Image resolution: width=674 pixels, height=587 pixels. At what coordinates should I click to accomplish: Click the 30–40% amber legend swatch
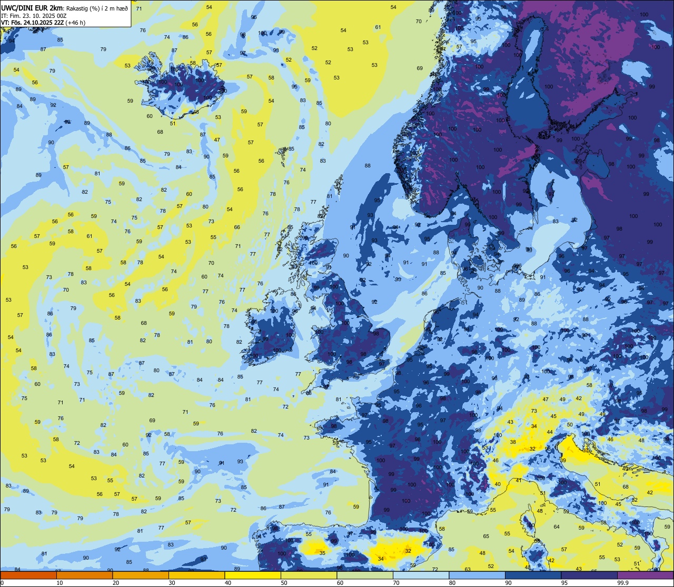click(x=196, y=575)
